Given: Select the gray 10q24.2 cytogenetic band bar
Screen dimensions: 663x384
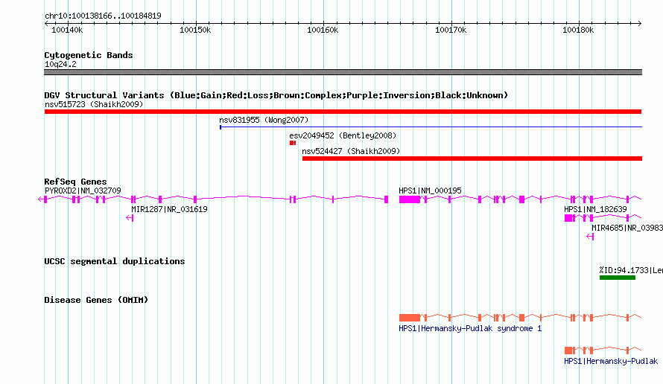Looking at the screenshot, I should point(343,72).
